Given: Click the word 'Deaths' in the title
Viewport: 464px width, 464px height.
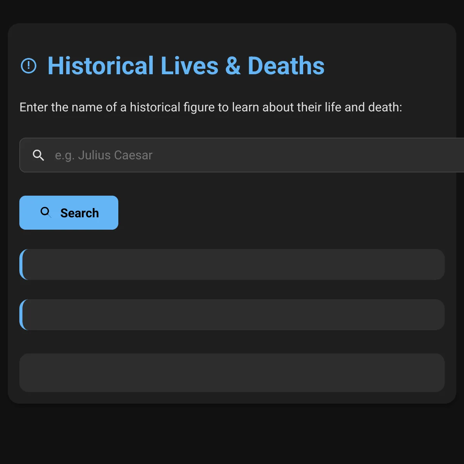Looking at the screenshot, I should (x=286, y=66).
